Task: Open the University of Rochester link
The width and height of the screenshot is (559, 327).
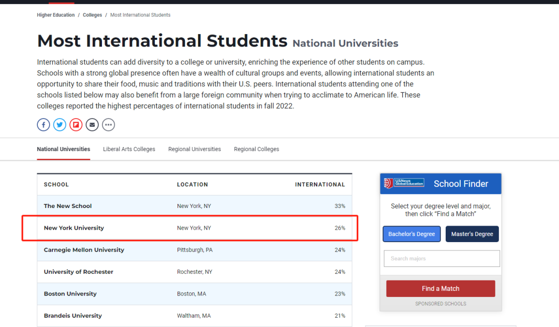Action: coord(79,272)
